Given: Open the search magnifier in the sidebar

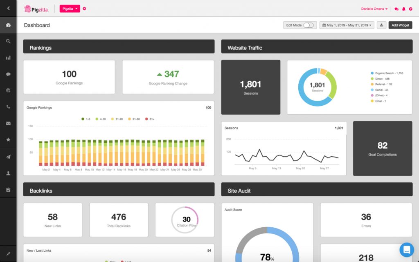Looking at the screenshot, I should coord(8,41).
